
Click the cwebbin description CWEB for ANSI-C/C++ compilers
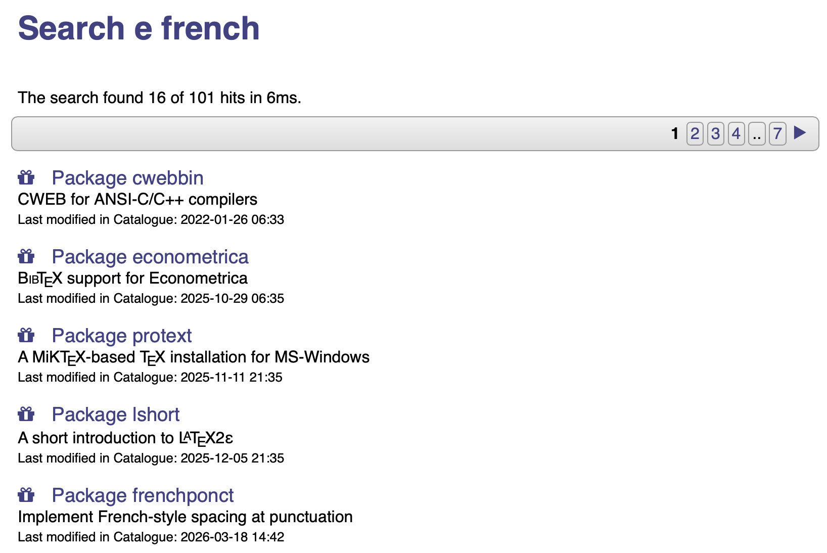(137, 199)
